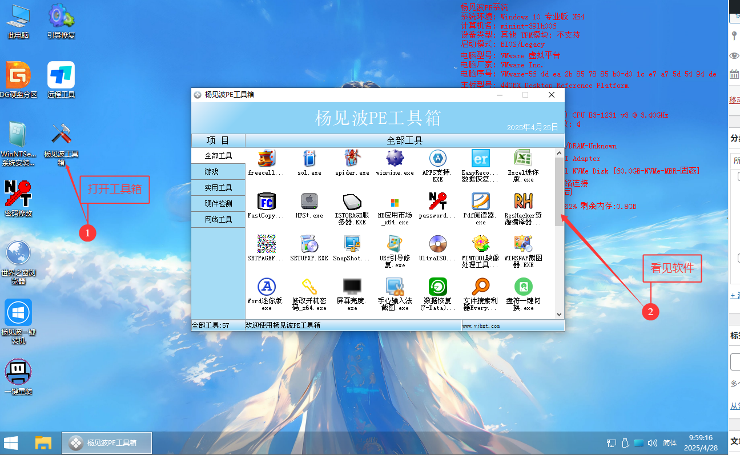Launch the 屏幕亮度 screen brightness tool

coord(352,287)
